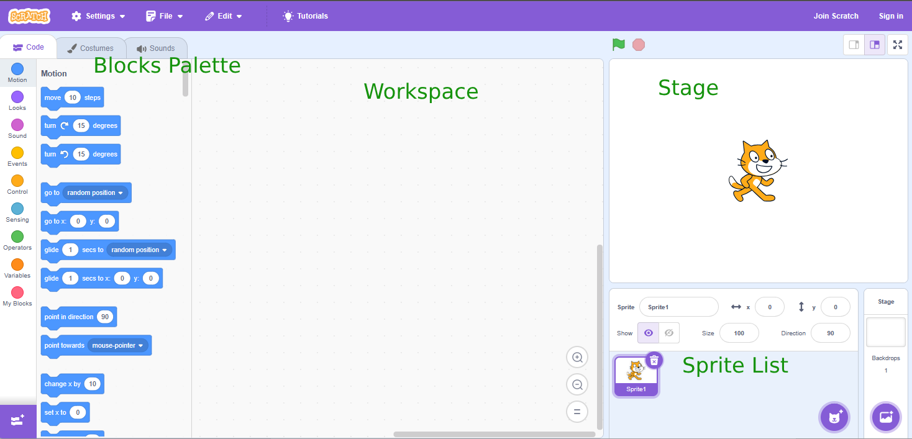Choose a new backdrop
The width and height of the screenshot is (912, 439).
click(885, 417)
